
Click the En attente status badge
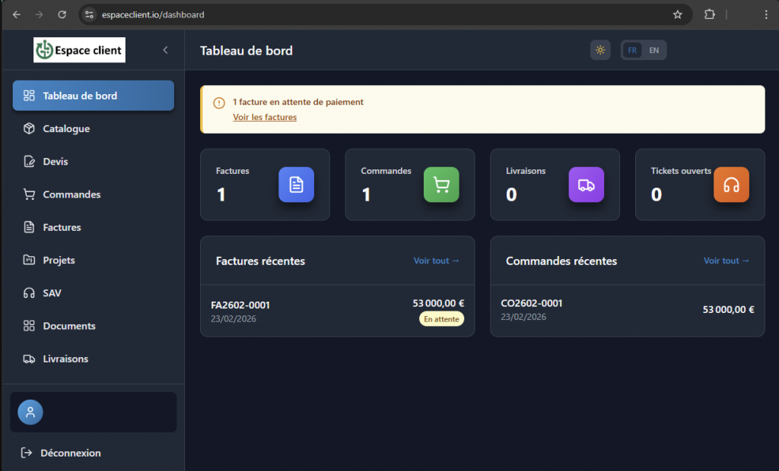tap(441, 318)
